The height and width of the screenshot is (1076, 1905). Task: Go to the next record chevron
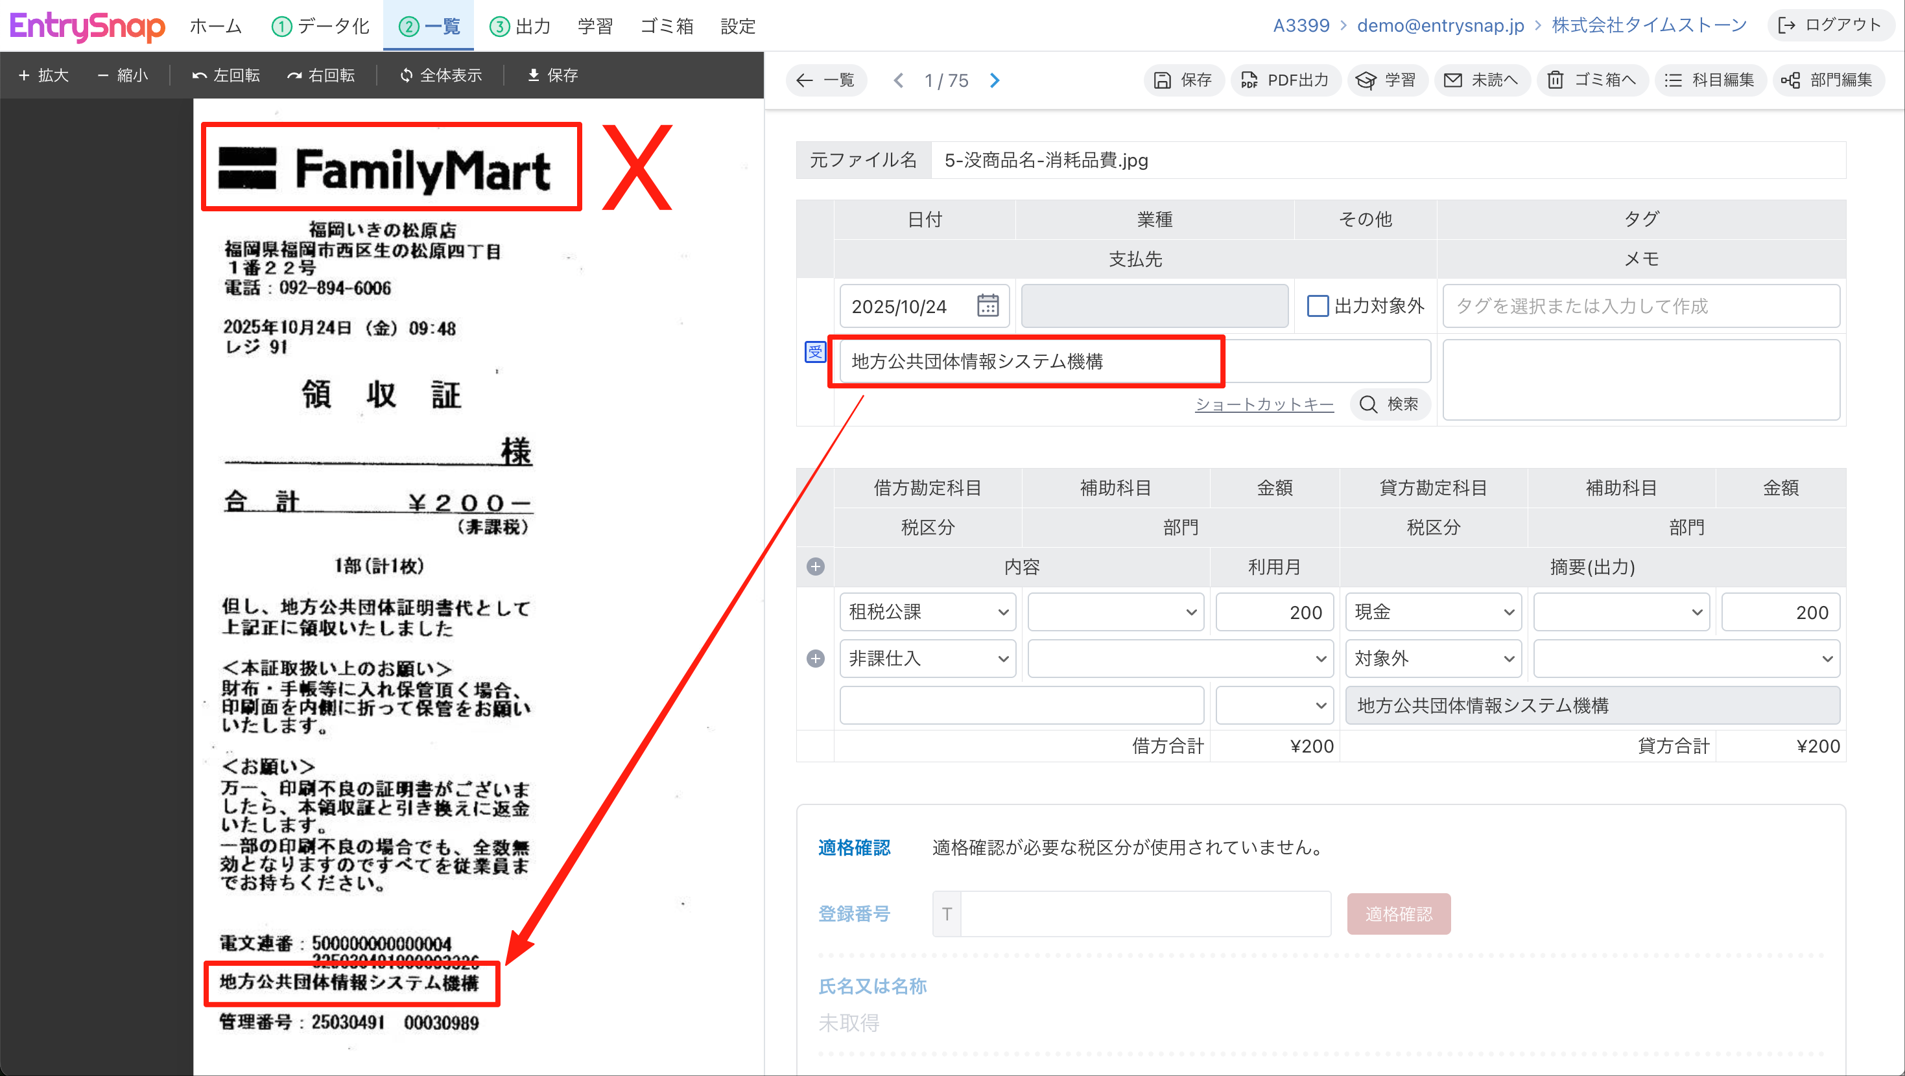point(995,80)
